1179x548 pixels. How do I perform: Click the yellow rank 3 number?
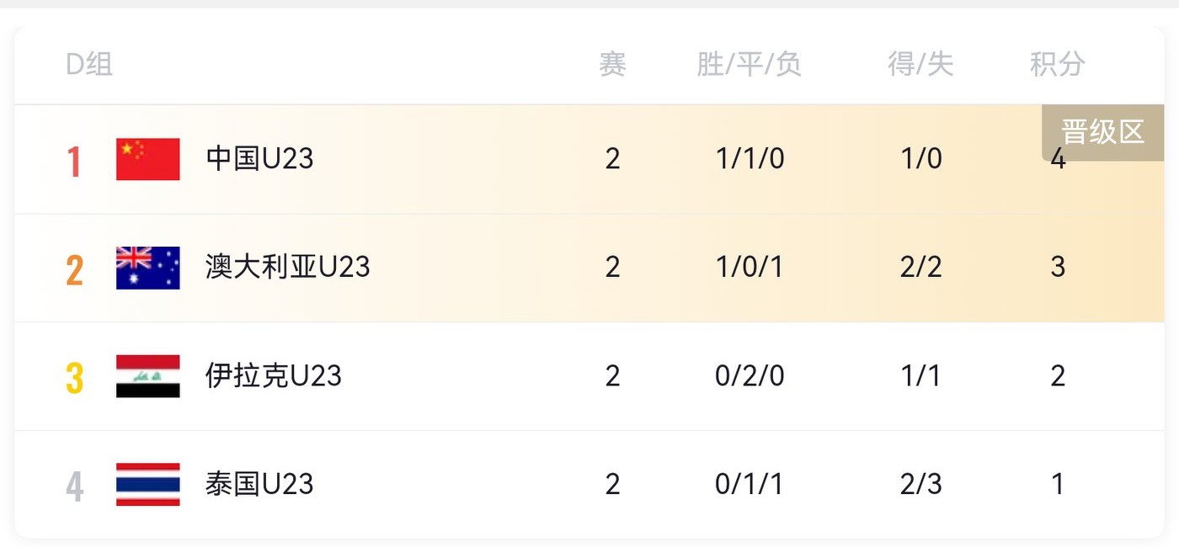tap(74, 378)
